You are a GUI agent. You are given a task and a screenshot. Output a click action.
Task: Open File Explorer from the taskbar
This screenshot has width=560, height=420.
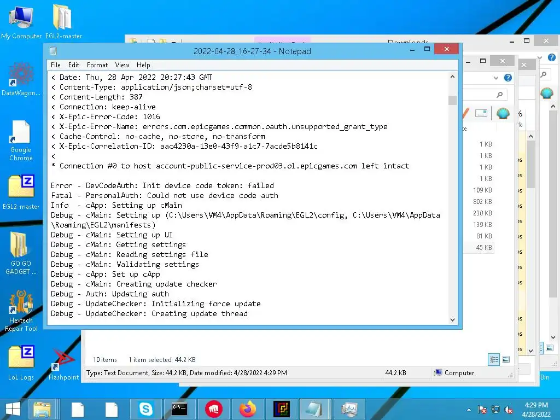click(x=42, y=409)
